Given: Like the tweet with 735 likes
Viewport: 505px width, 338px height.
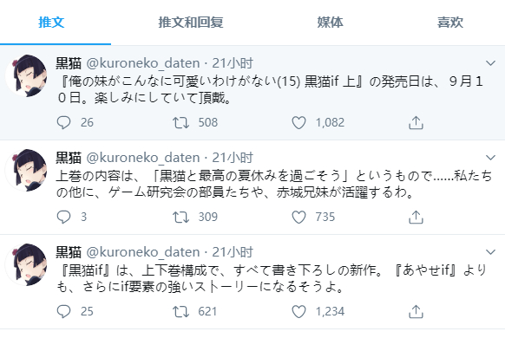Looking at the screenshot, I should (298, 217).
